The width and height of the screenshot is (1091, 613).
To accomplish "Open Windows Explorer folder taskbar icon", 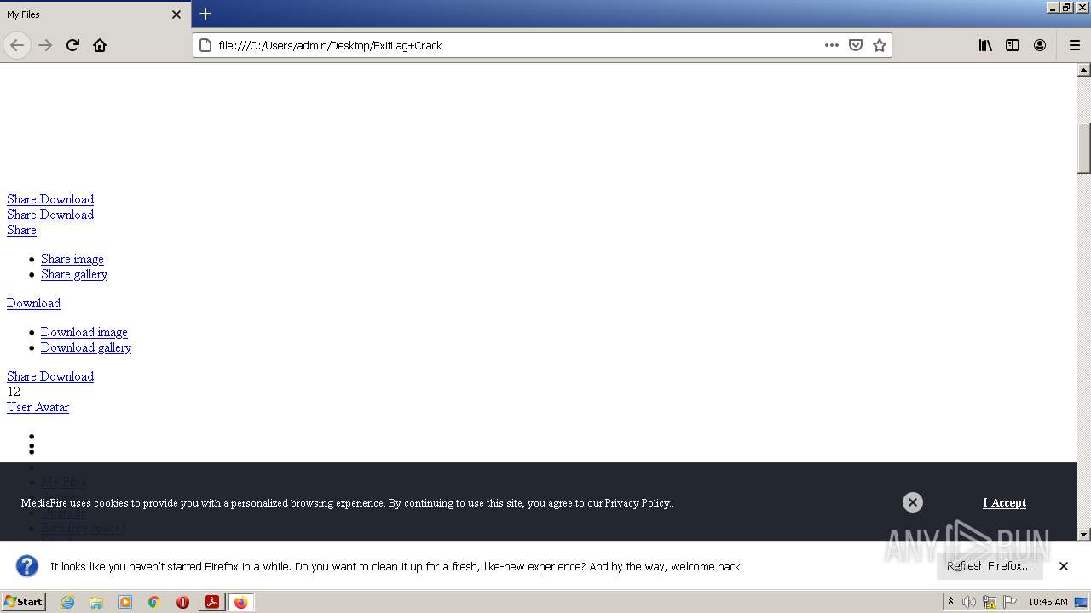I will click(x=96, y=602).
